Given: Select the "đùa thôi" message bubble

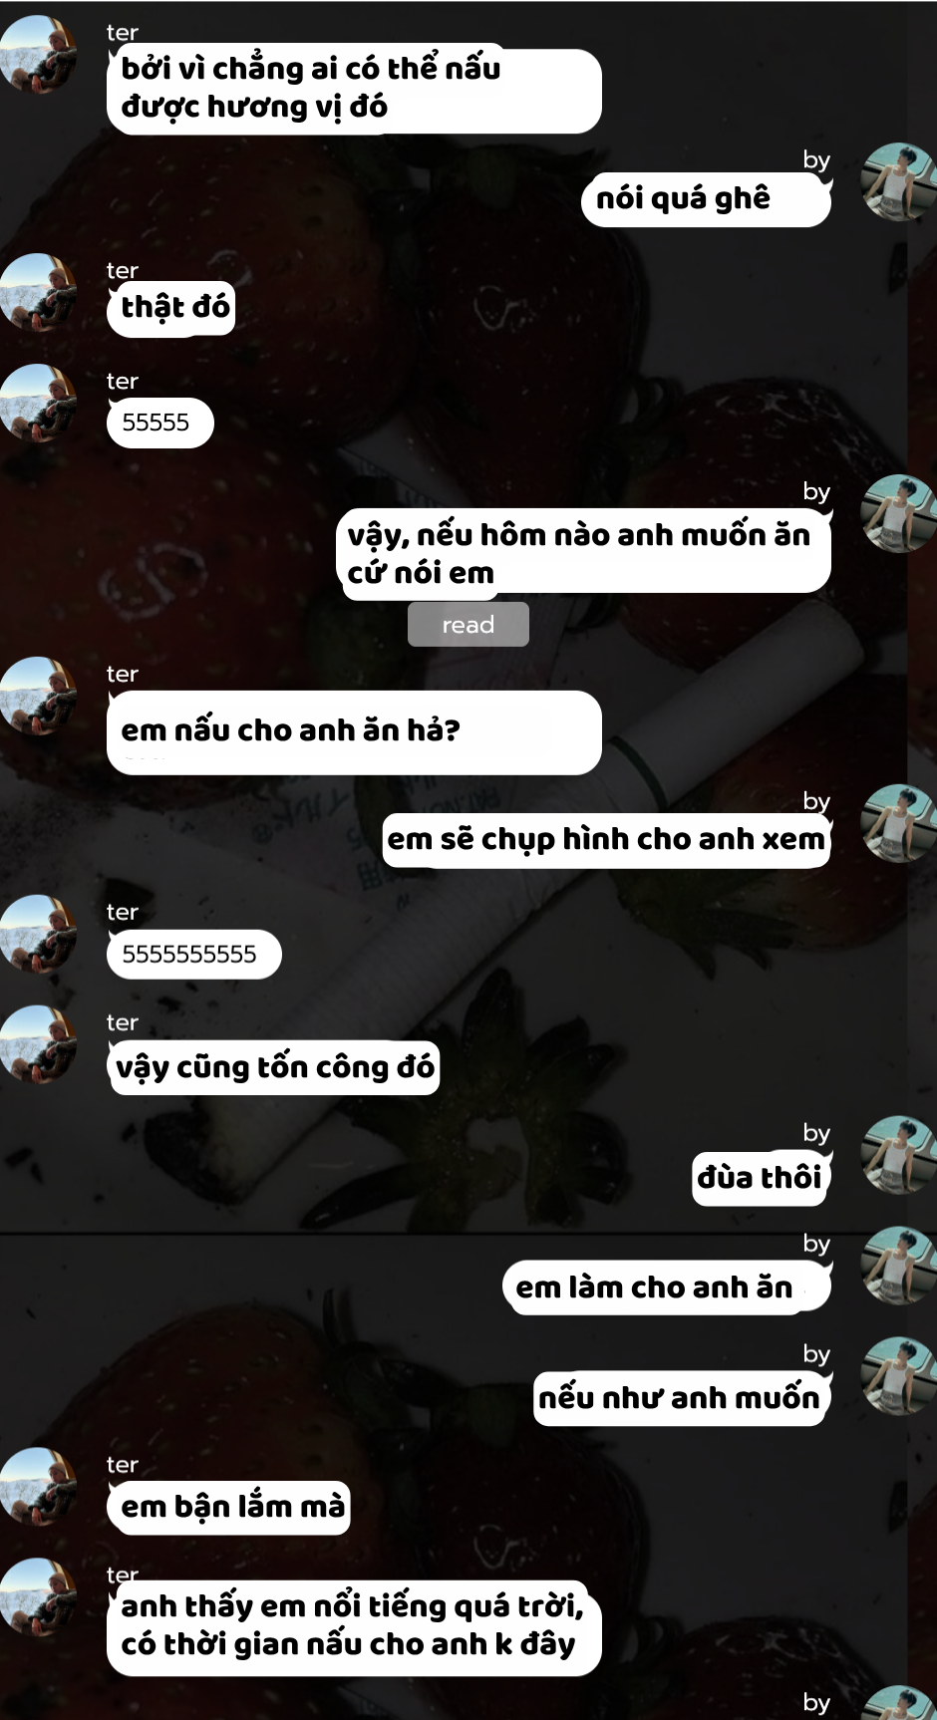Looking at the screenshot, I should (x=762, y=1179).
